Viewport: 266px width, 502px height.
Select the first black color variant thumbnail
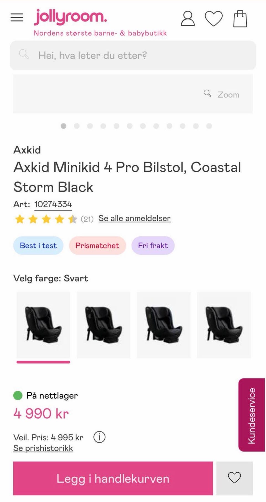43,325
